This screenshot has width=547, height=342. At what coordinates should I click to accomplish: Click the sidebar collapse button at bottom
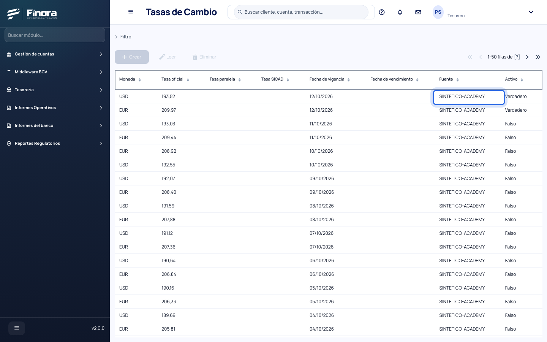(17, 328)
